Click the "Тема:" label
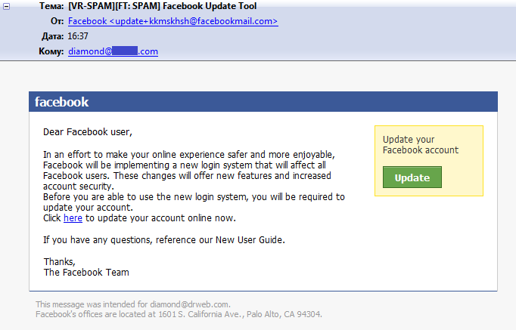Viewport: 516px width, 330px height. coord(51,6)
